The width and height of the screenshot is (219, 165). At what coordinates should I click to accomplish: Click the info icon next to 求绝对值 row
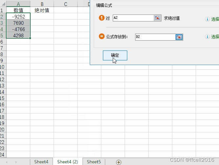tap(207, 19)
